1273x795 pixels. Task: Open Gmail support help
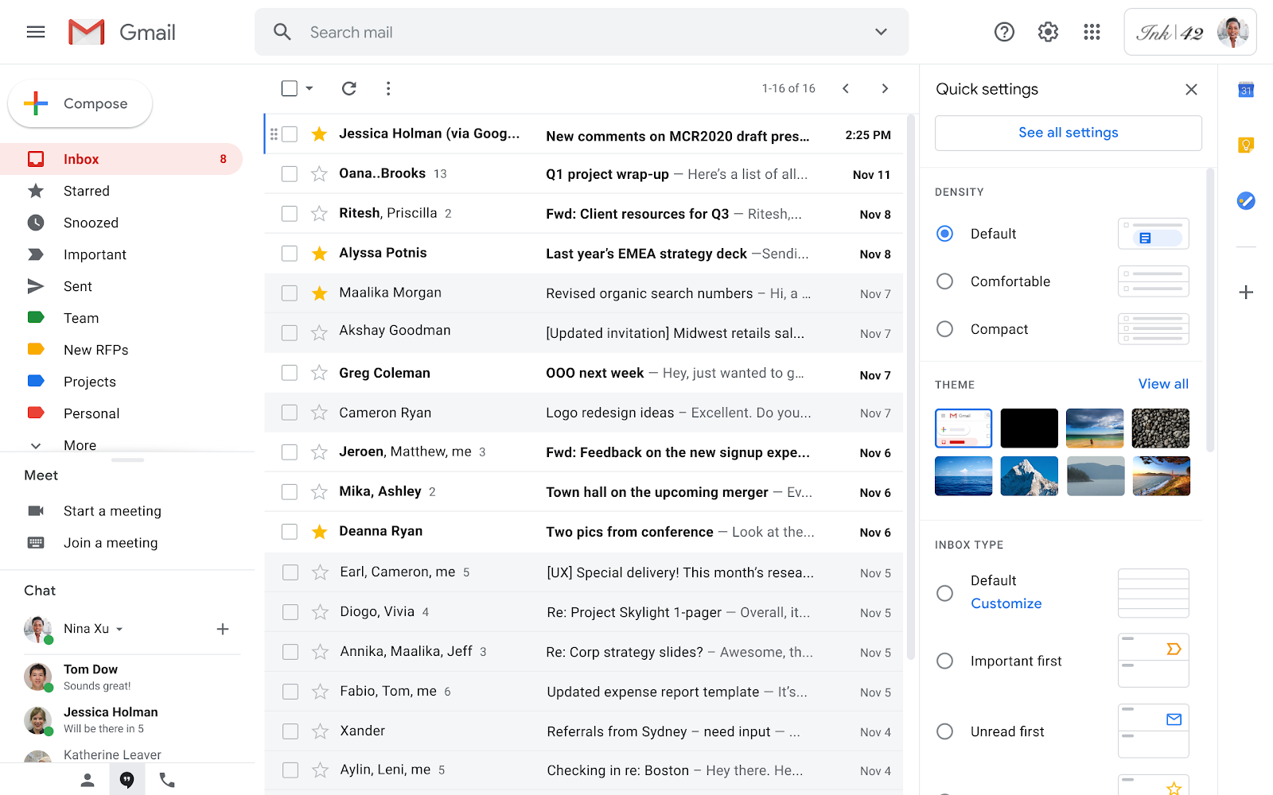pyautogui.click(x=1004, y=32)
